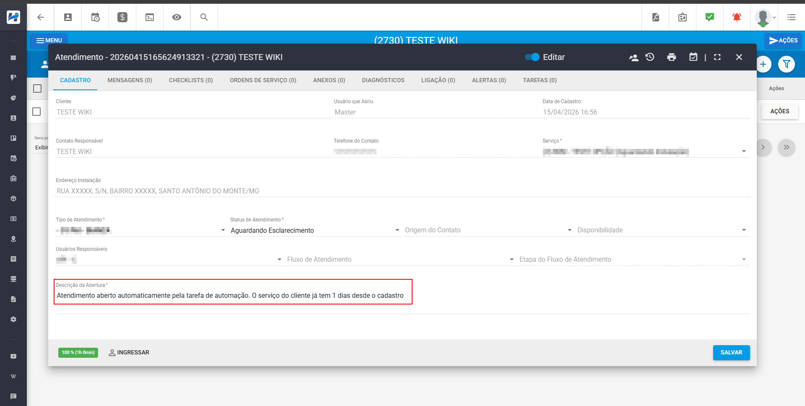Open the W wiki icon in sidebar
The width and height of the screenshot is (805, 406).
coord(13,376)
